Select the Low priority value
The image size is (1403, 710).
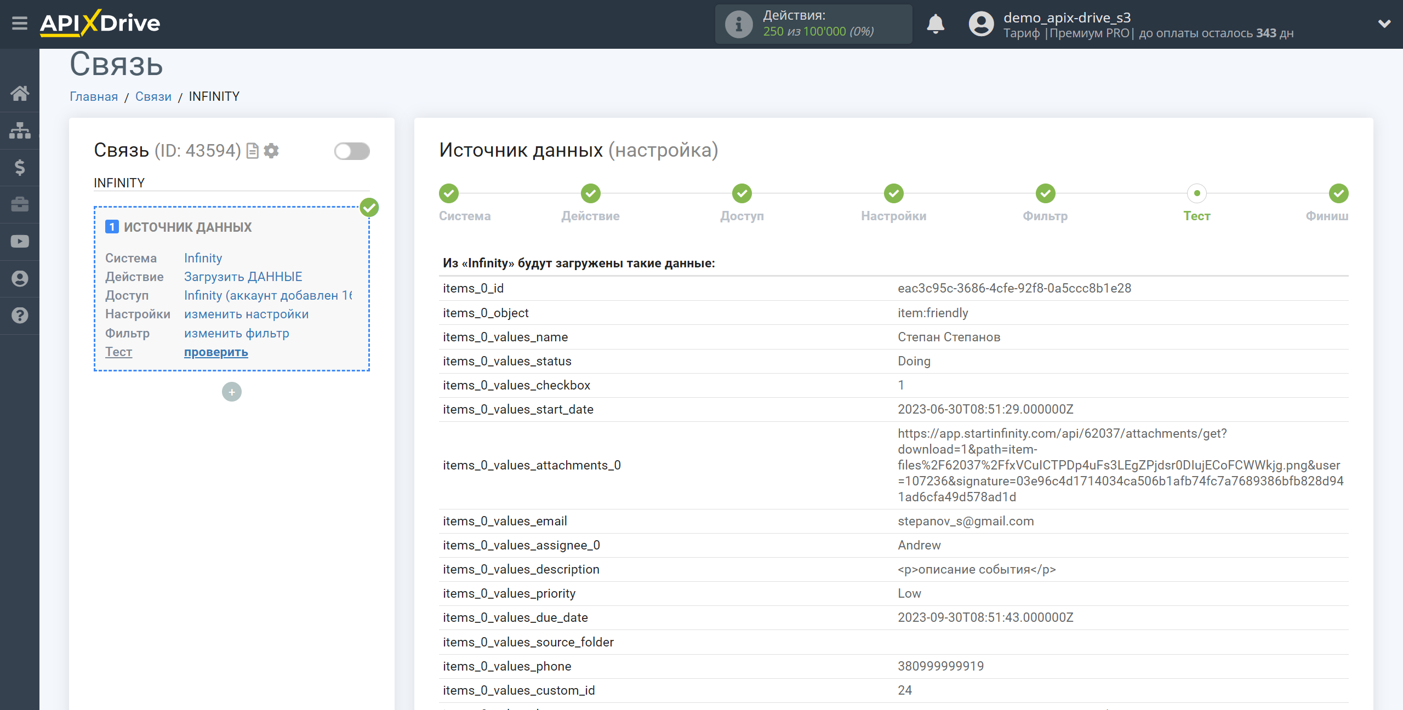tap(909, 593)
